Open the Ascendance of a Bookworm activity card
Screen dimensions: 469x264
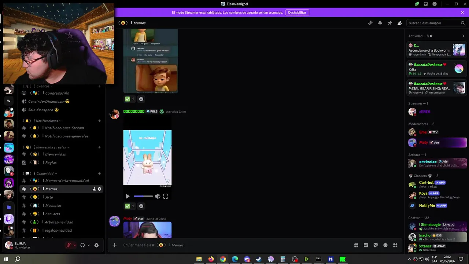pyautogui.click(x=436, y=50)
